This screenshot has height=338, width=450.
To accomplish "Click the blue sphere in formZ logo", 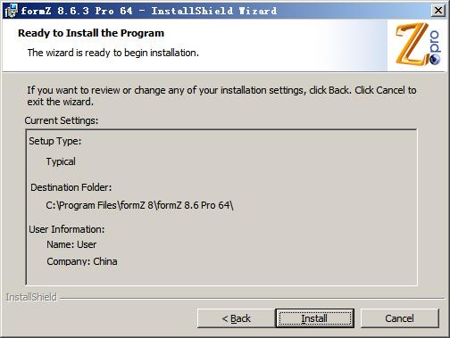I will (435, 59).
